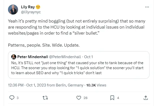The height and width of the screenshot is (106, 159).
Task: Open the @lilyraynyc handle link
Action: 31,12
